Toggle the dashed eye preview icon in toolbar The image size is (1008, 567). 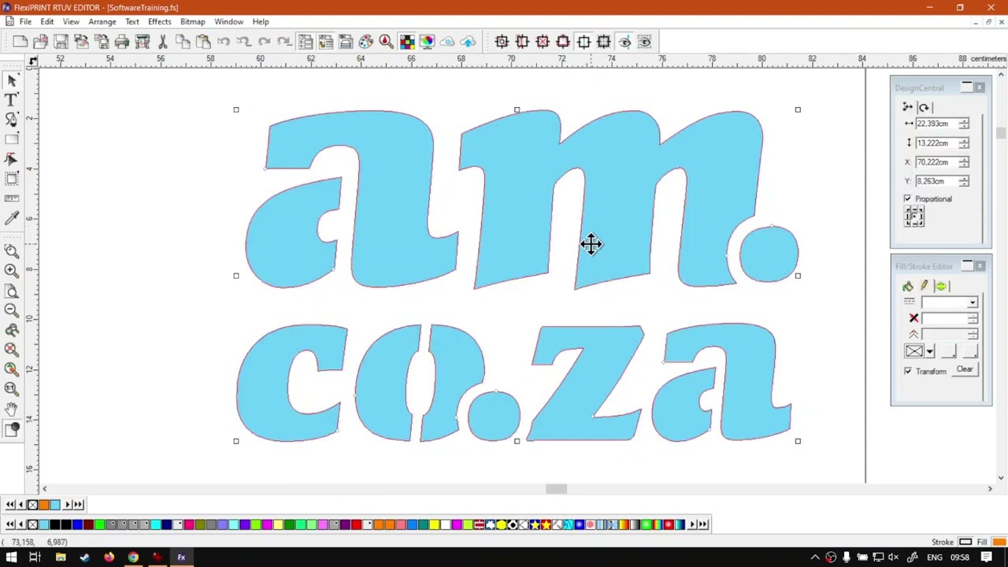(644, 42)
